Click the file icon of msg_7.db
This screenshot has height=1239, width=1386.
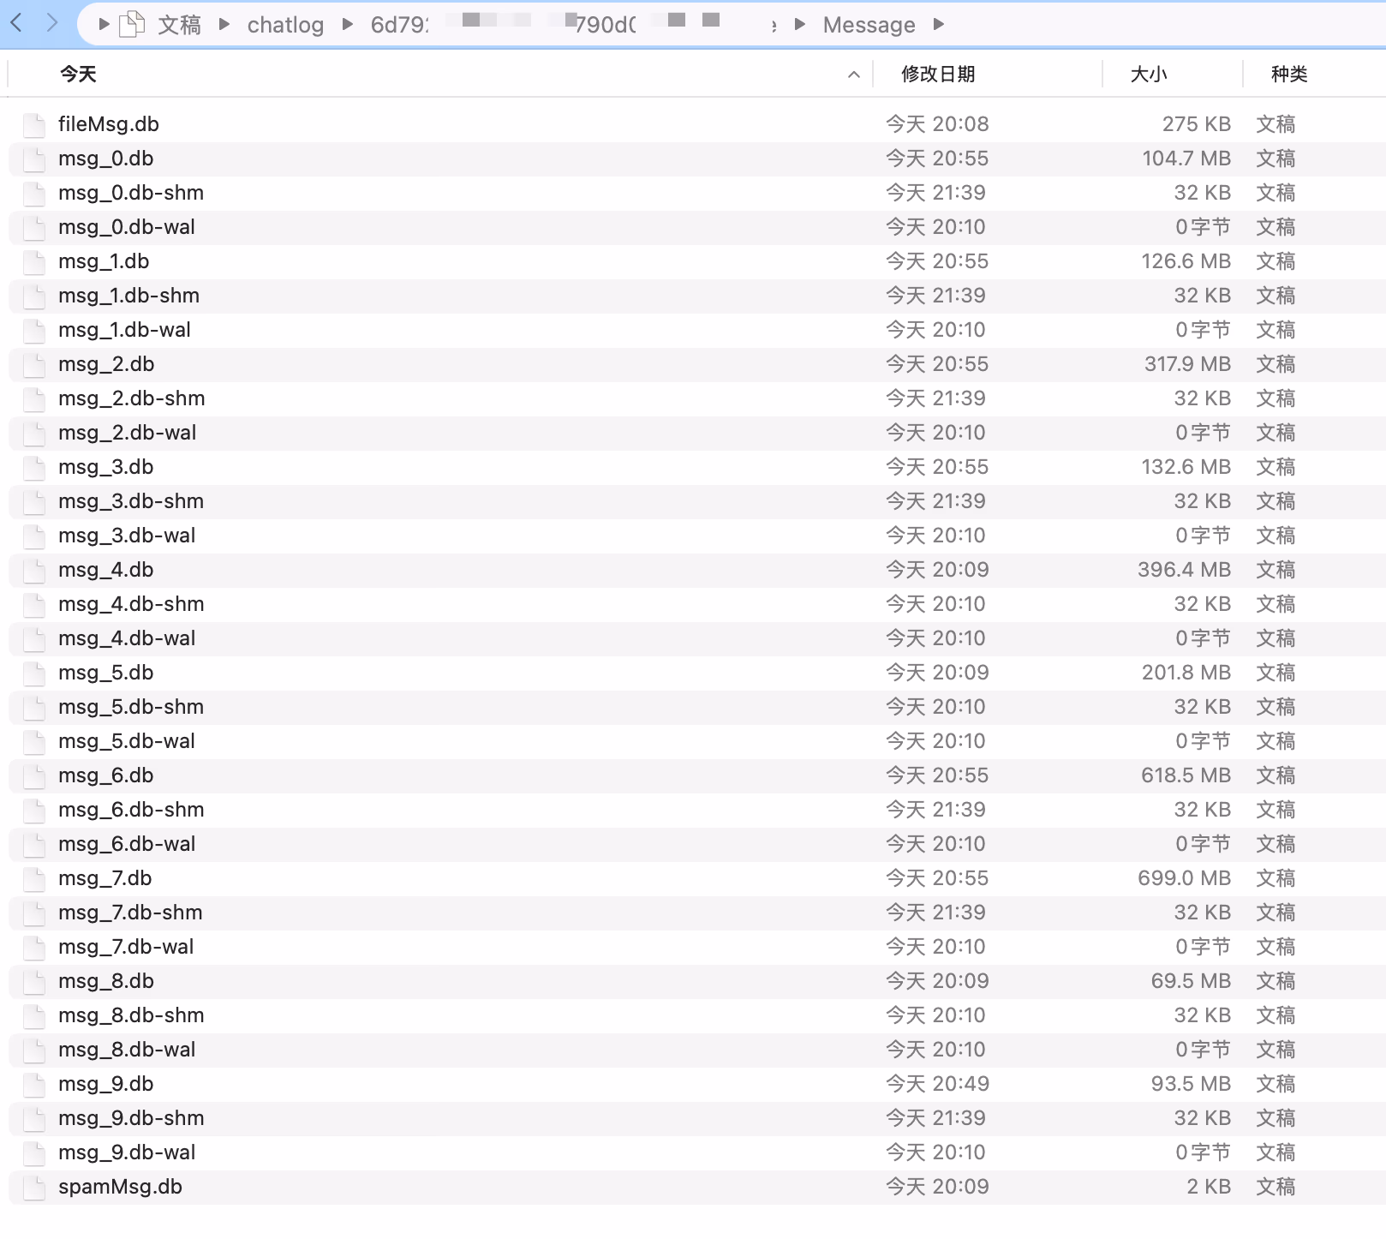[34, 878]
